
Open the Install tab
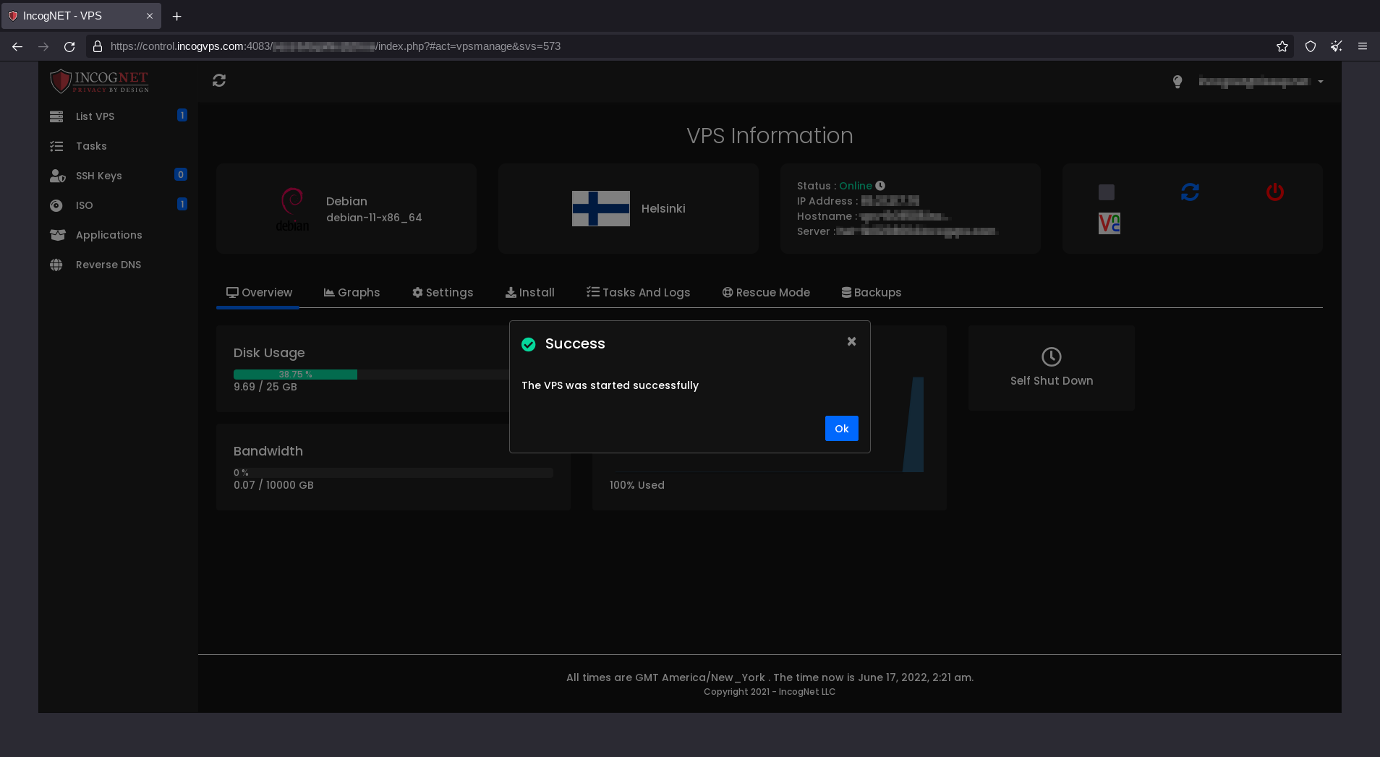click(x=529, y=292)
